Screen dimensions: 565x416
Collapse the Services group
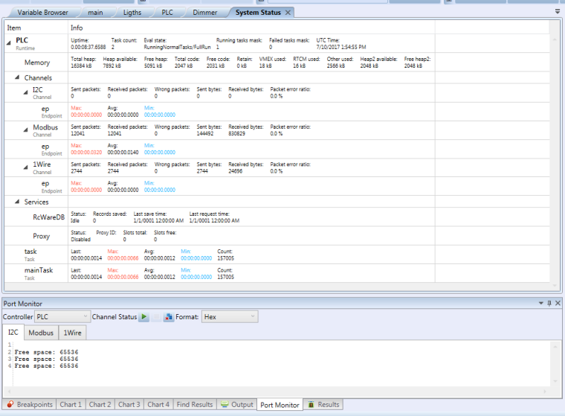(x=18, y=202)
